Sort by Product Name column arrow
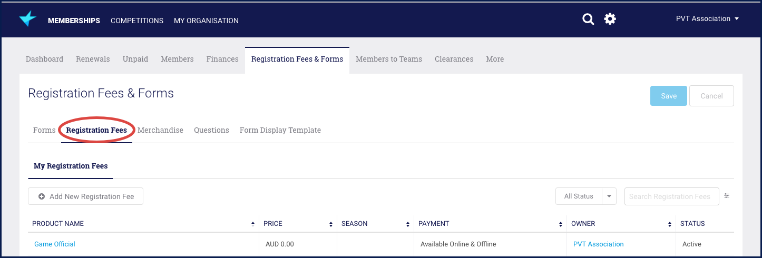 tap(253, 224)
